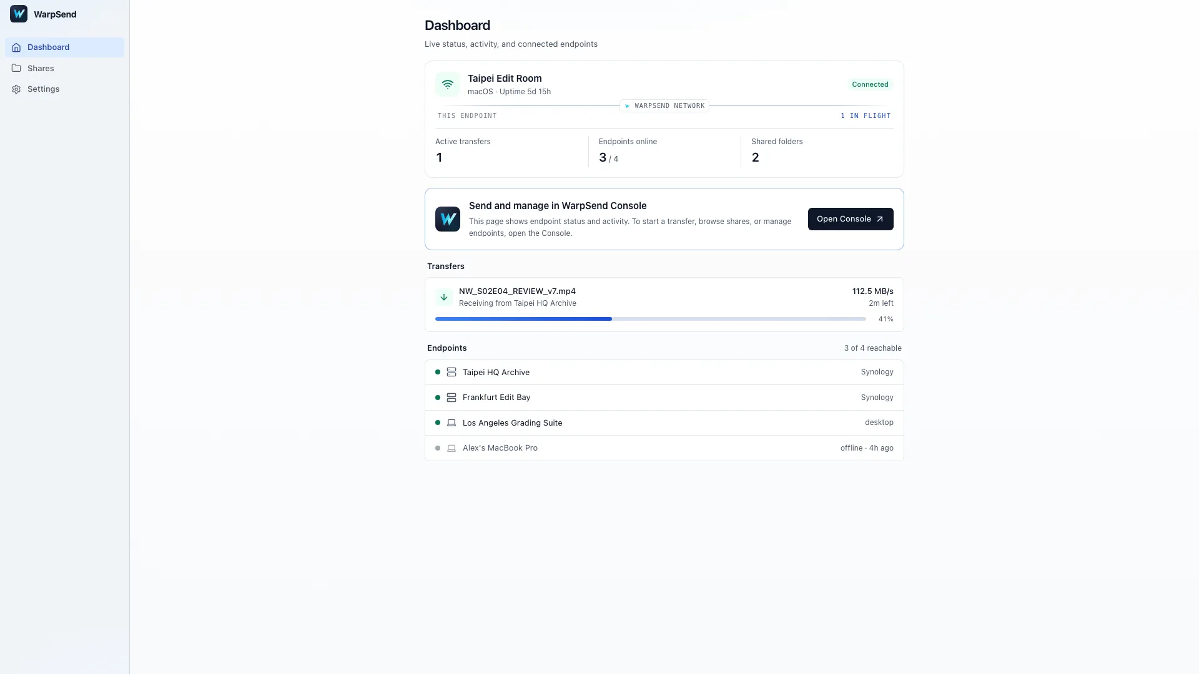1199x674 pixels.
Task: Click the Connected status badge
Action: 870,84
